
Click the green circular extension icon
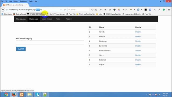point(164,10)
